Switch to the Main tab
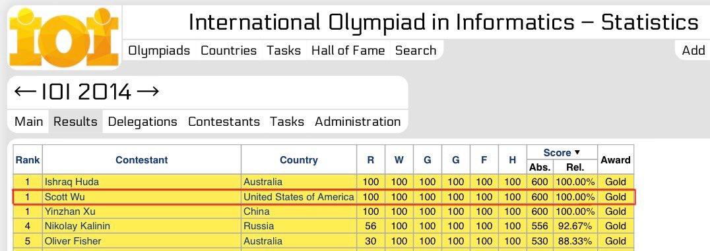 tap(28, 122)
